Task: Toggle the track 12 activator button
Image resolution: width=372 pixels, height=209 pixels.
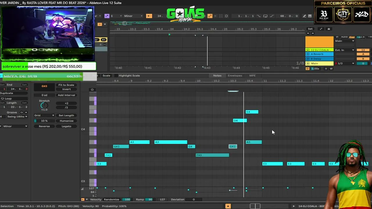Action: coord(363,50)
